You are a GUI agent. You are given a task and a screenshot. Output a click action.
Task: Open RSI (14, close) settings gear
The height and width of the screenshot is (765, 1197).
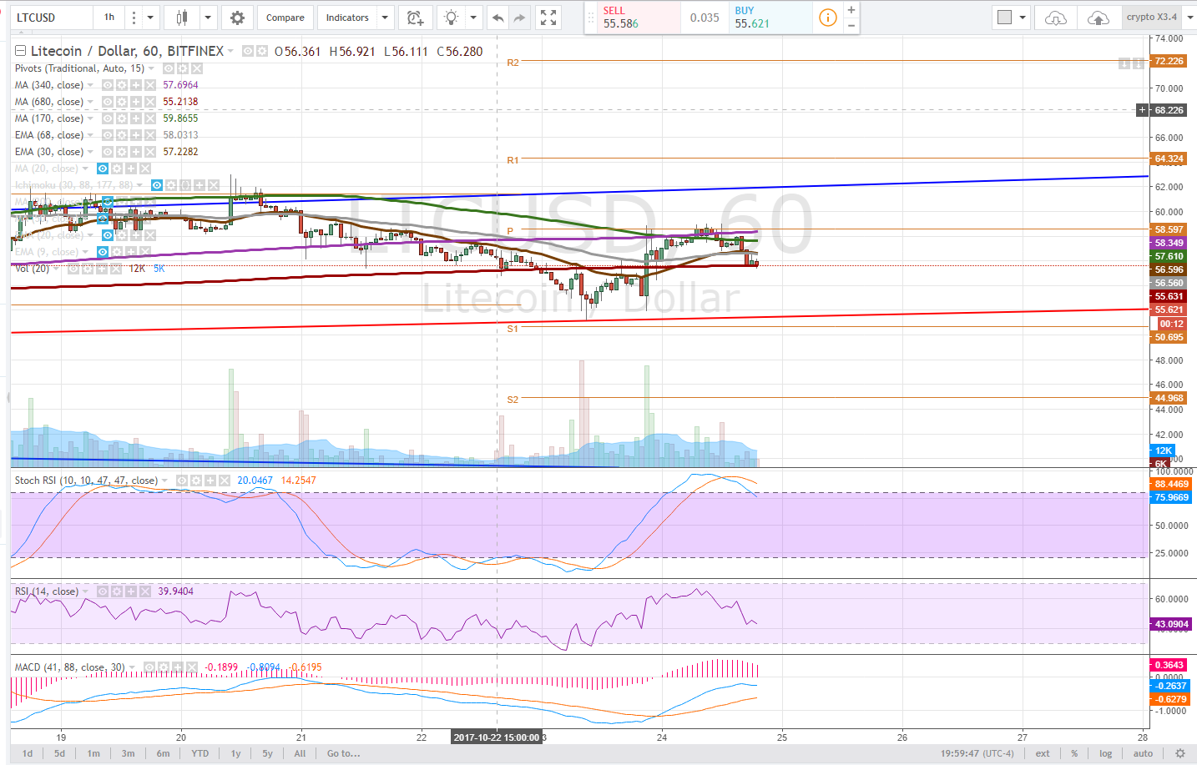[x=117, y=591]
